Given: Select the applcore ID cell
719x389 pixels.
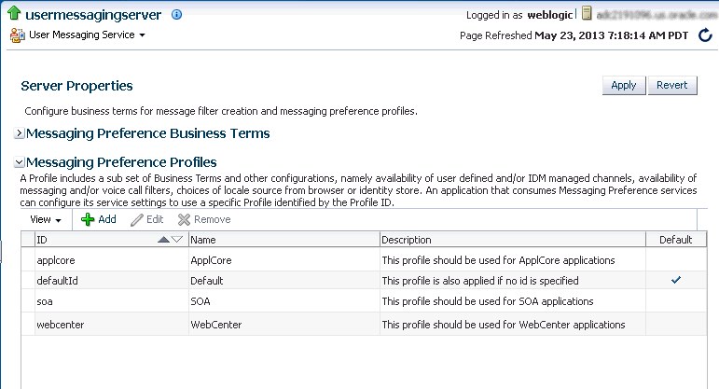Looking at the screenshot, I should click(111, 260).
